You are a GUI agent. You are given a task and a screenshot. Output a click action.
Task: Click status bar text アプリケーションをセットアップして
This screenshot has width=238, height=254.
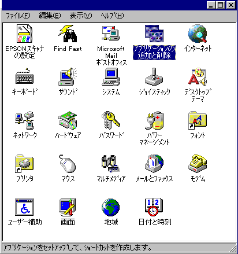click(x=42, y=248)
